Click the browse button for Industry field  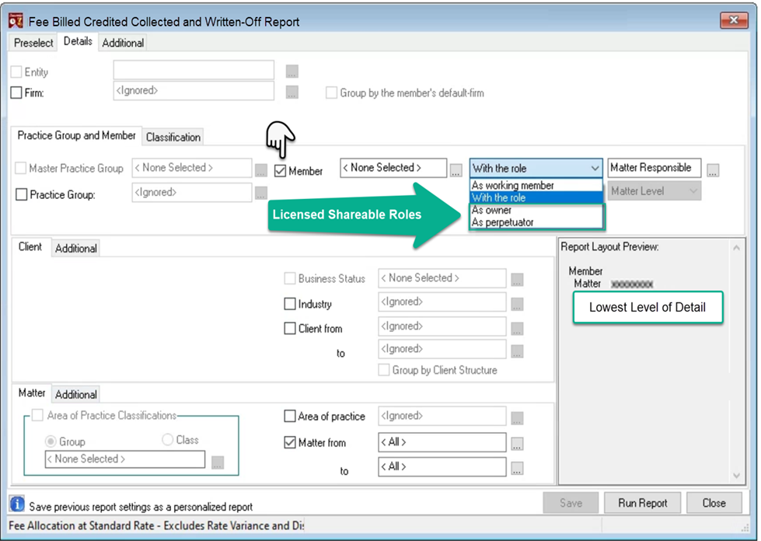pos(518,304)
